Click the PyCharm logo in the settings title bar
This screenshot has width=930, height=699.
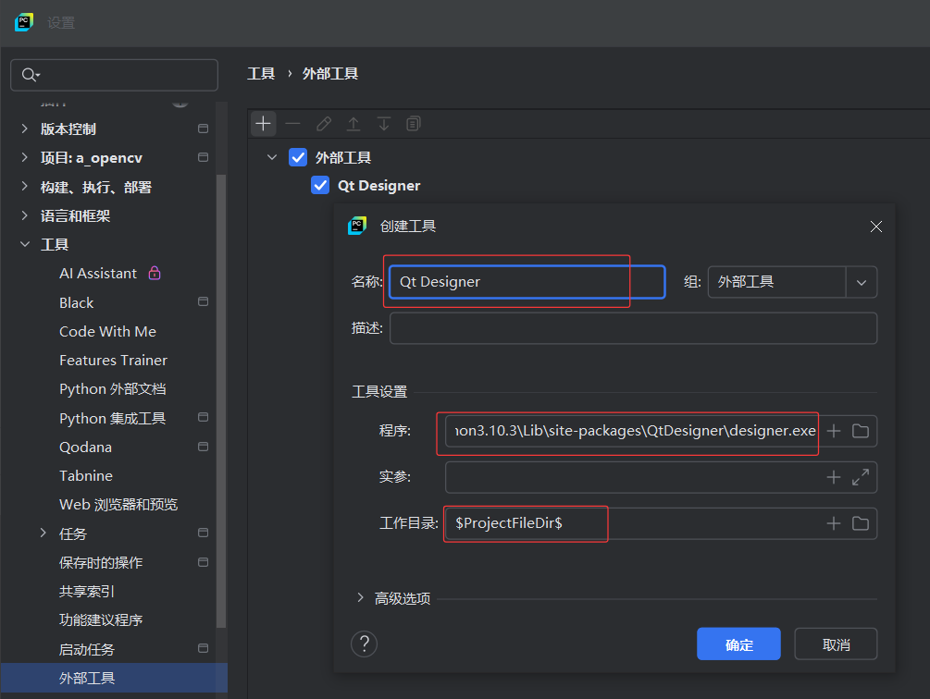pos(24,22)
